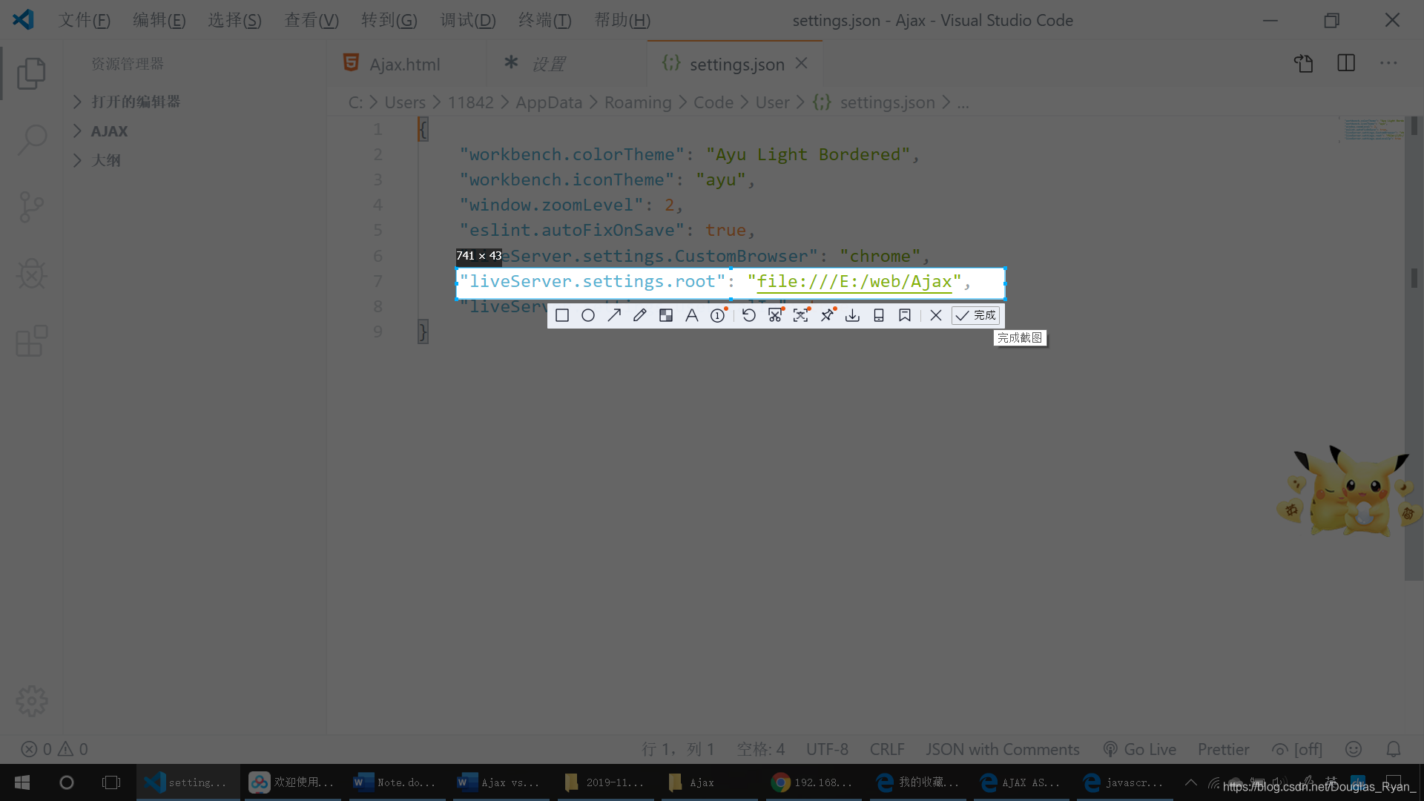
Task: Click the feedback smiley icon
Action: [x=1354, y=749]
